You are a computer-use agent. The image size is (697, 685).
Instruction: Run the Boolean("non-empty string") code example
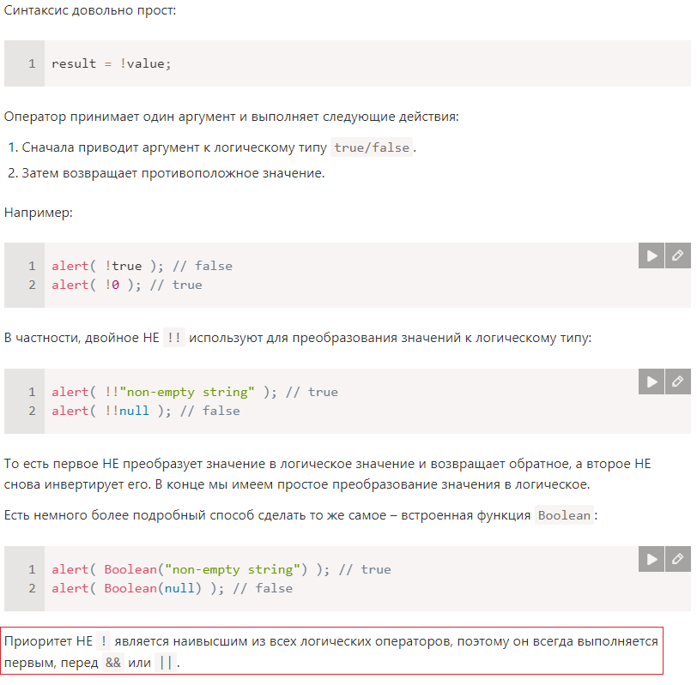point(652,559)
